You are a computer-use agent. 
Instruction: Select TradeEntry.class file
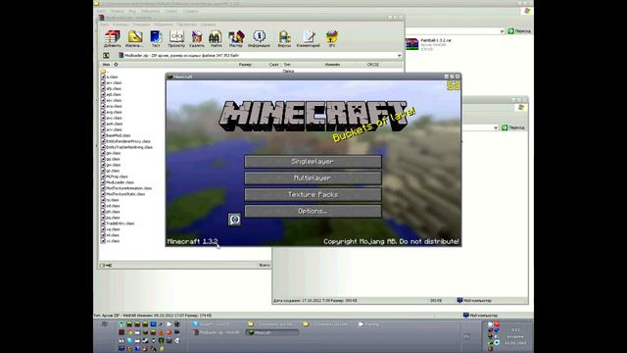tap(118, 224)
